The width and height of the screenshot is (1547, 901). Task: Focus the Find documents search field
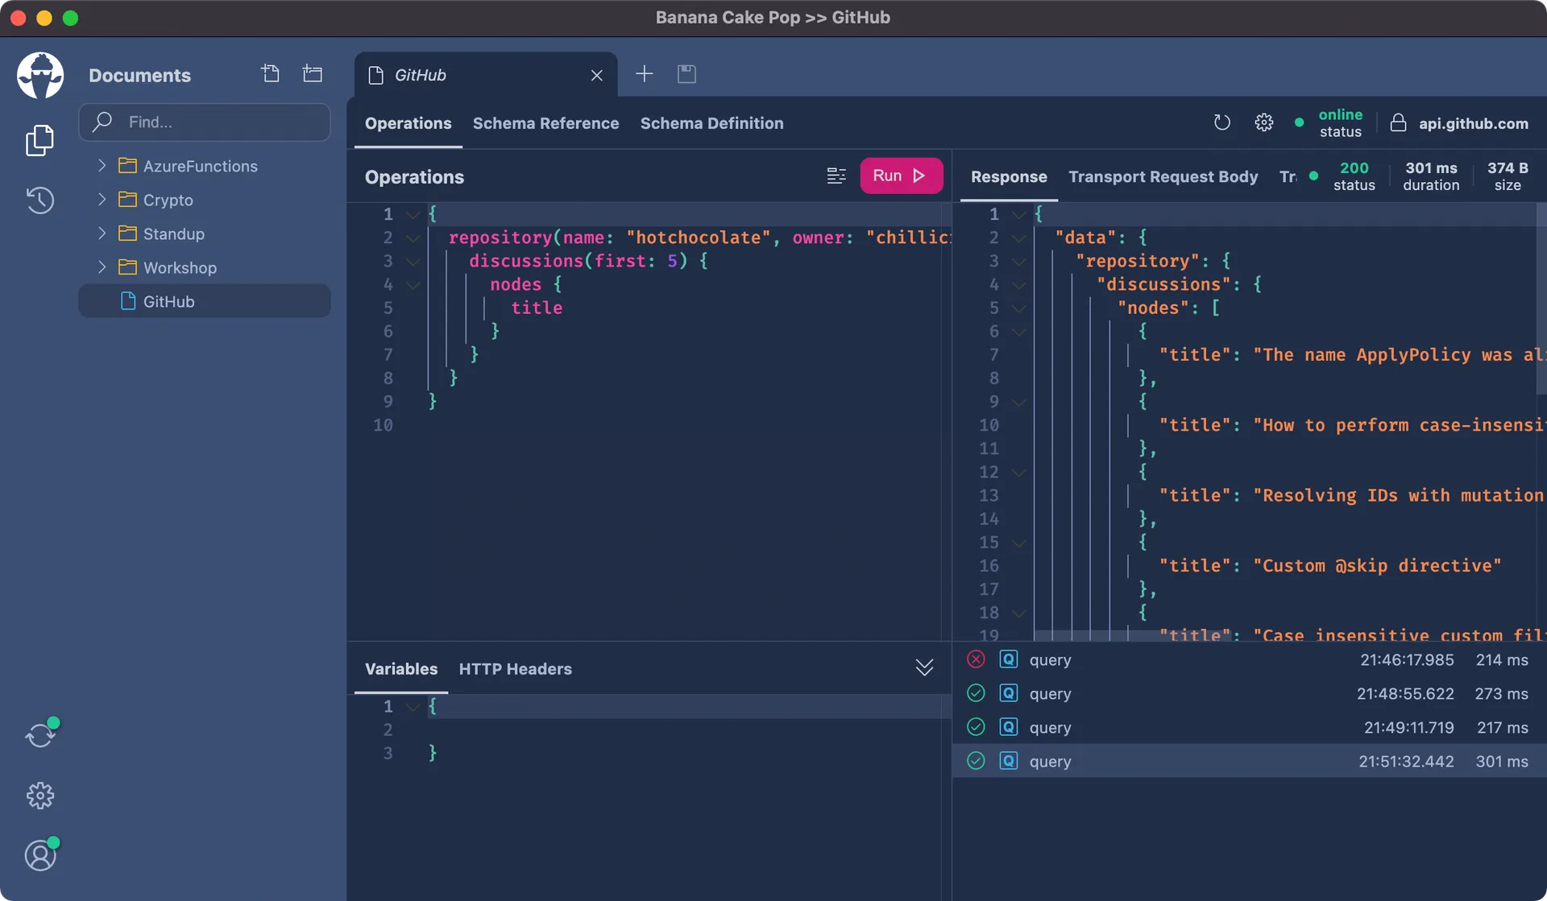pos(205,122)
